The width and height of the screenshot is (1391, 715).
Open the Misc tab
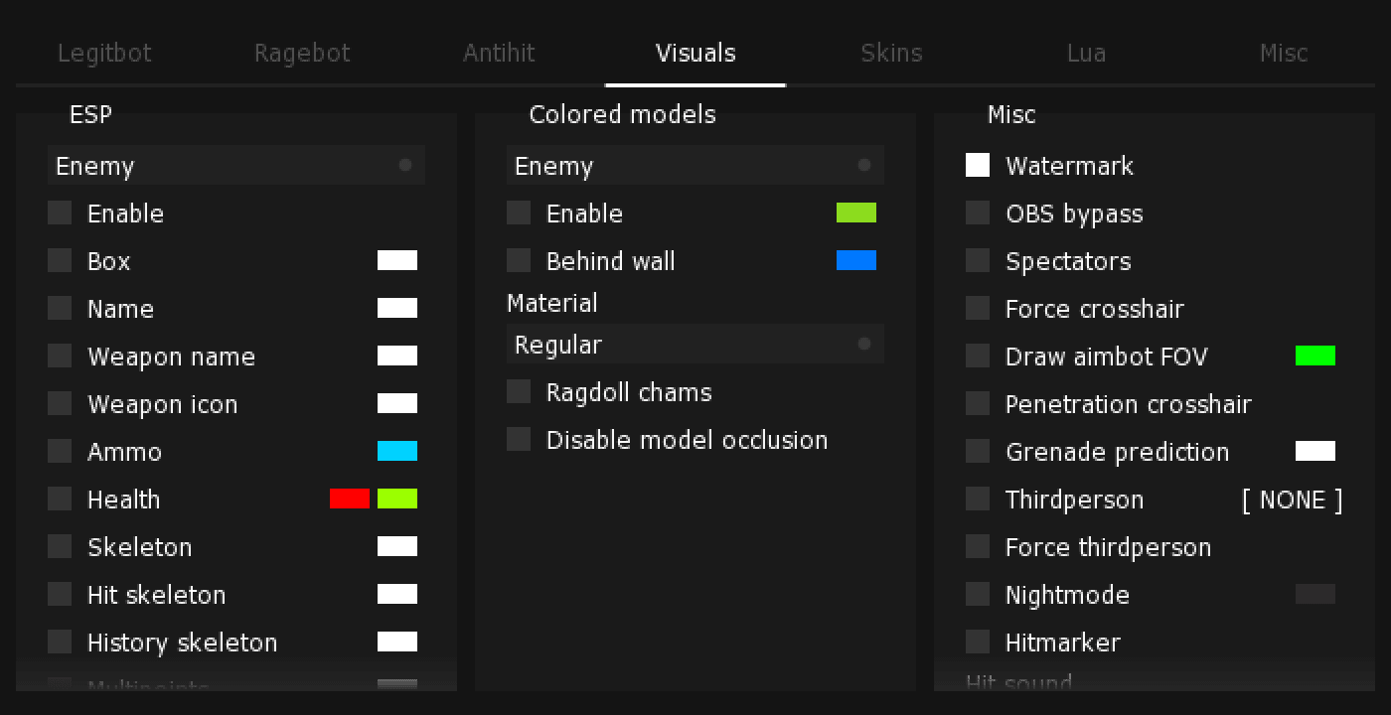pyautogui.click(x=1283, y=53)
